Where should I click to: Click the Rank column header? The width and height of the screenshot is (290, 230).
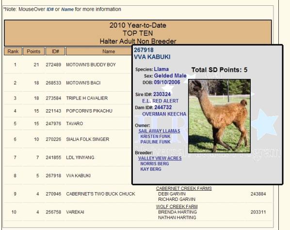[13, 51]
